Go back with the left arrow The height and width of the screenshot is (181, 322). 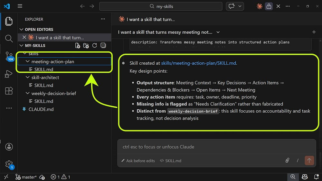tap(82, 6)
